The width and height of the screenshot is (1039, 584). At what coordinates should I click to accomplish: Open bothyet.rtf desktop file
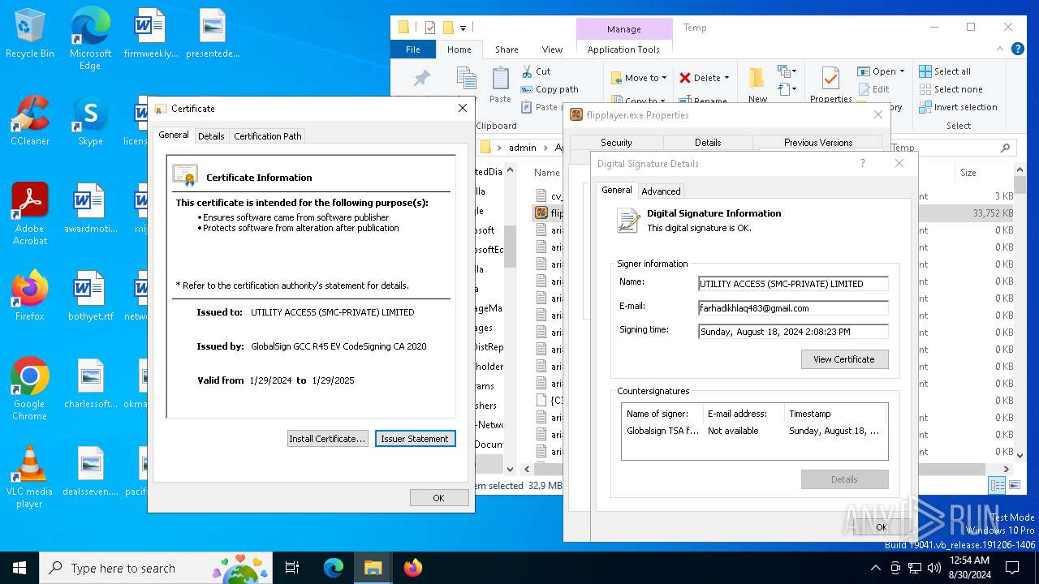point(90,295)
